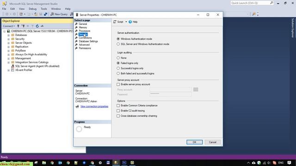Select None for login auditing
The height and width of the screenshot is (166, 296).
pyautogui.click(x=118, y=58)
